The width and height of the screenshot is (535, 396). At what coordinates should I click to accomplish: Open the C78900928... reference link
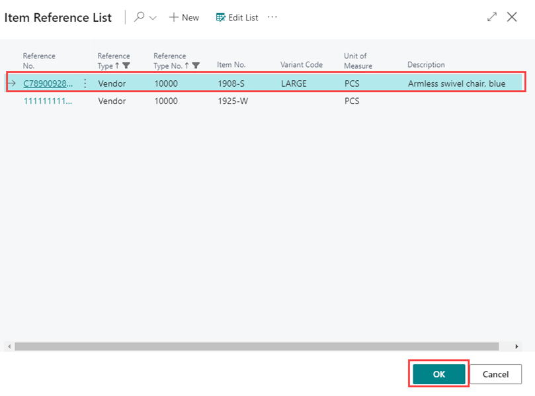pyautogui.click(x=48, y=83)
